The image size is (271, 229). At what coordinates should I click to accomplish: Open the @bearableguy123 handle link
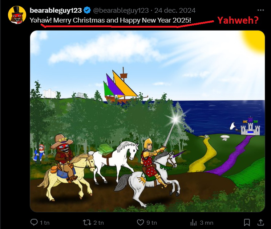tap(121, 10)
